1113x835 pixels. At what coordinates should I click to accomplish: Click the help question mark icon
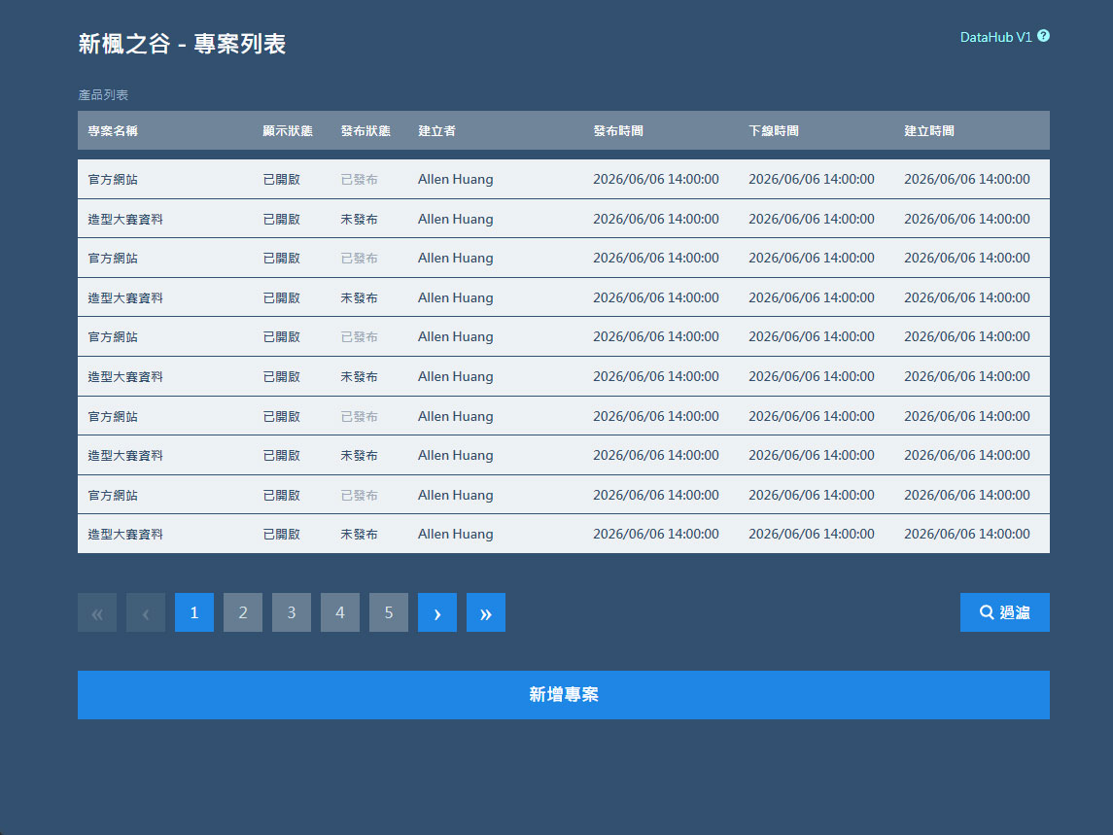1043,36
